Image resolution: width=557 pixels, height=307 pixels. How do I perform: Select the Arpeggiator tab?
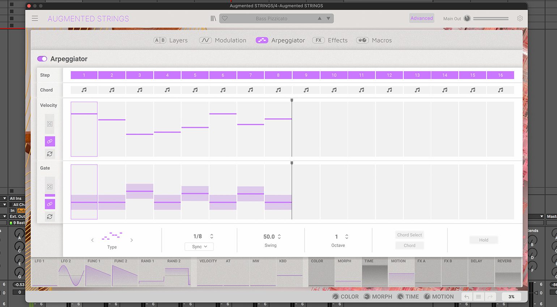pos(280,40)
